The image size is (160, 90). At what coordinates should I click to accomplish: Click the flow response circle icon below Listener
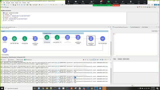click(x=5, y=50)
